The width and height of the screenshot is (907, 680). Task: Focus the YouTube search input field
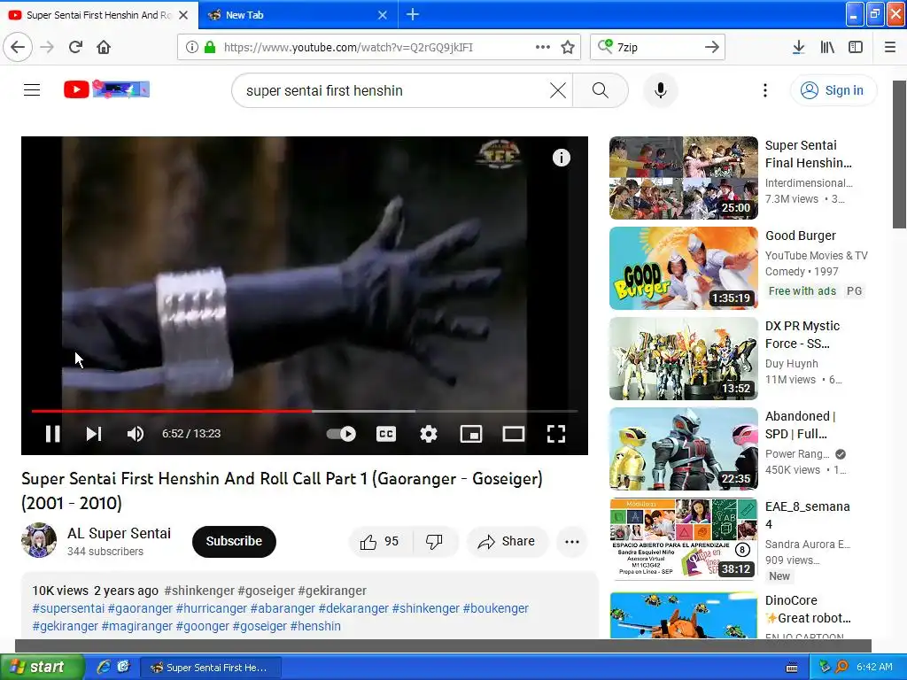[393, 91]
